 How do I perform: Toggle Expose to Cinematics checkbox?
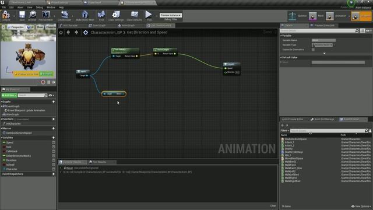[313, 50]
